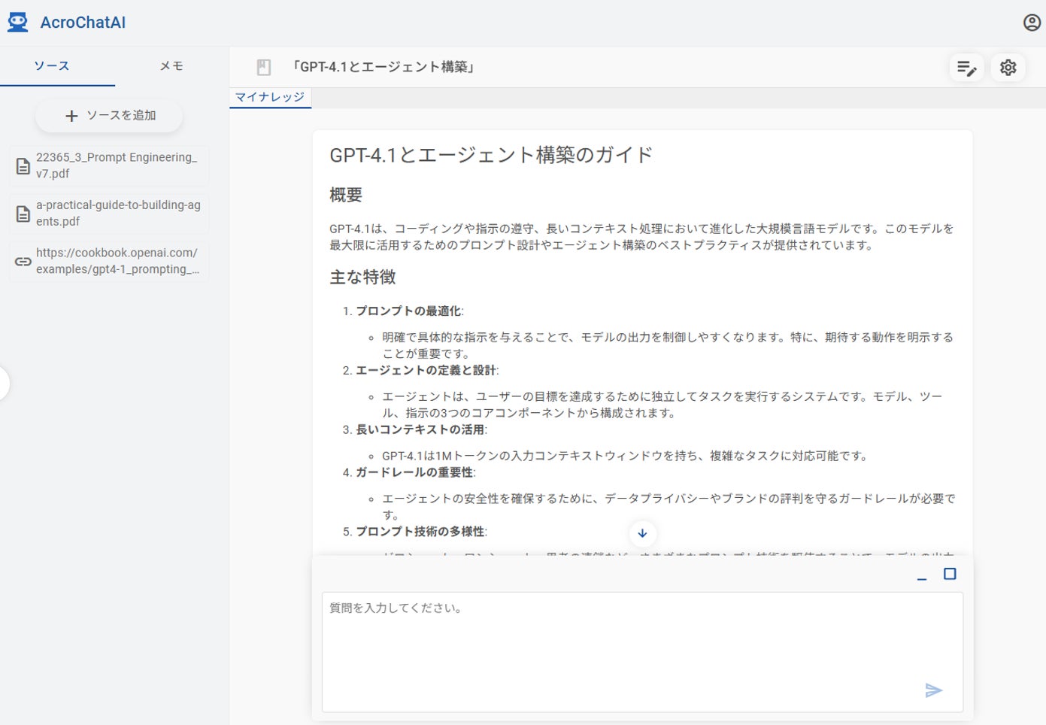This screenshot has height=725, width=1046.
Task: Click the 「GPT-4.1とエージェント構築」 notebook title
Action: 384,67
